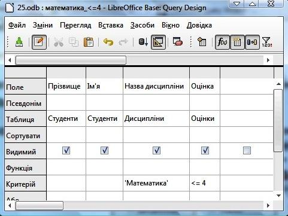Click the table pane right scroll arrow
Image resolution: width=288 pixels, height=216 pixels.
(268, 60)
